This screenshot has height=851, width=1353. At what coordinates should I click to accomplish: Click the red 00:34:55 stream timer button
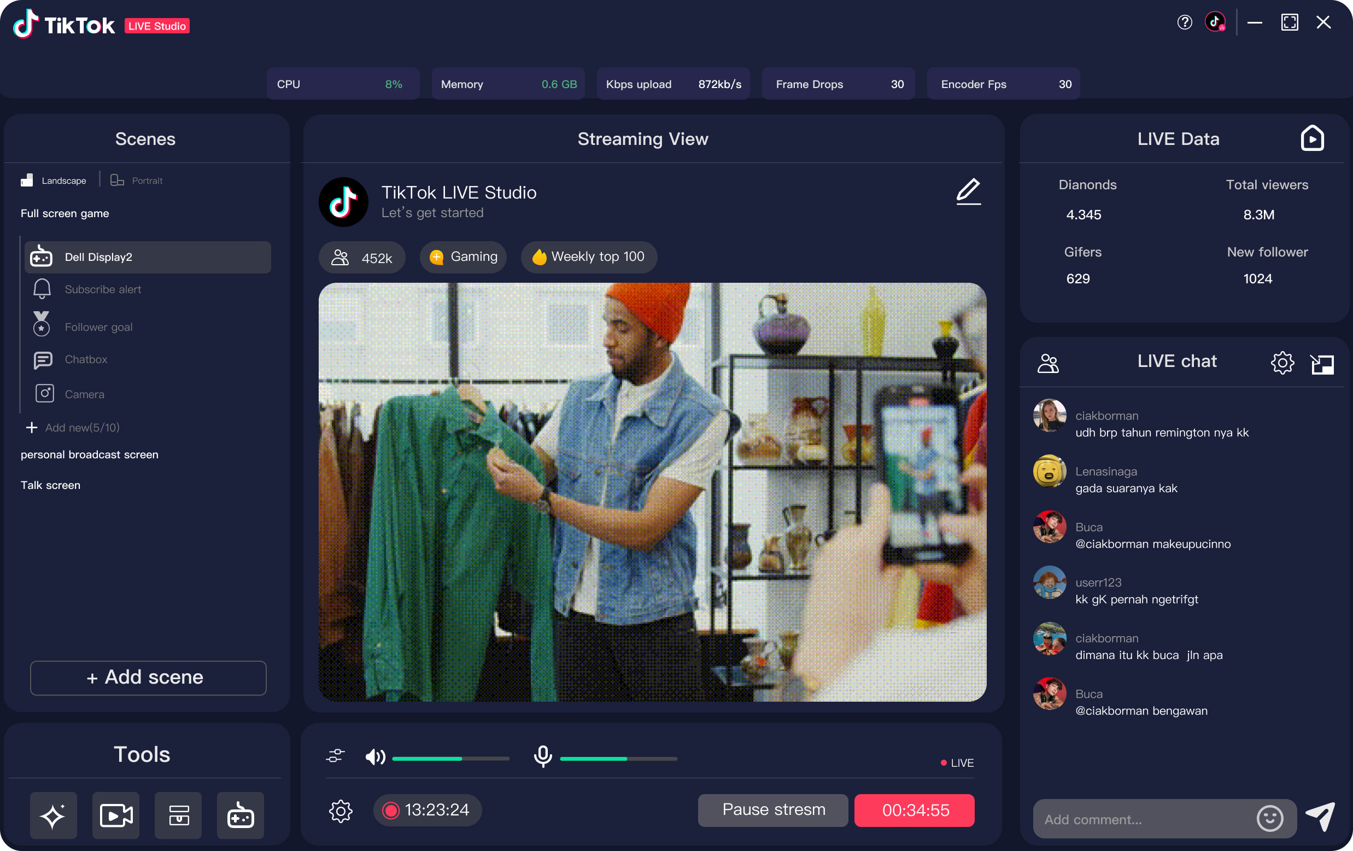click(915, 811)
